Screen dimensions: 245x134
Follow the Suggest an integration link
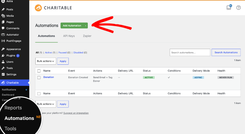[76, 113]
